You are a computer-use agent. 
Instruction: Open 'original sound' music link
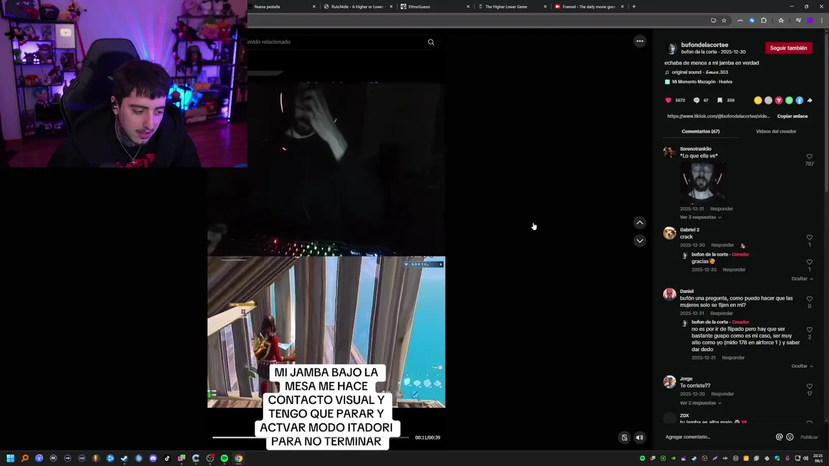tap(699, 72)
